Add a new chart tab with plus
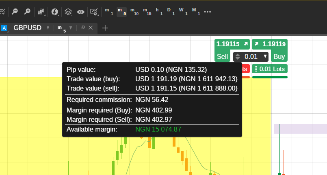Image resolution: width=327 pixels, height=175 pixels. click(105, 28)
